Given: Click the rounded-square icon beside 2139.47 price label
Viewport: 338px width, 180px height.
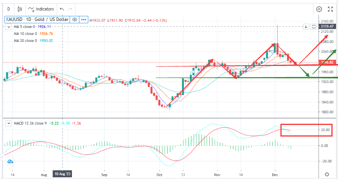Looking at the screenshot, I should (313, 26).
